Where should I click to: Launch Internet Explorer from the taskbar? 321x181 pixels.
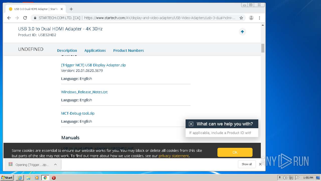[20, 178]
